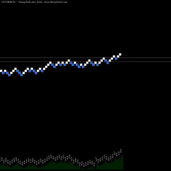Click the upper orange horizontal level line
171x171 pixels.
click(85, 58)
